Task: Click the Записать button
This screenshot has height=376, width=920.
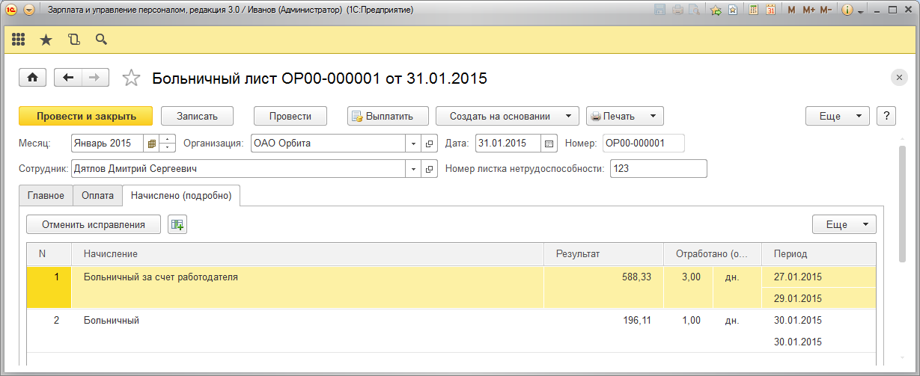Action: click(197, 116)
